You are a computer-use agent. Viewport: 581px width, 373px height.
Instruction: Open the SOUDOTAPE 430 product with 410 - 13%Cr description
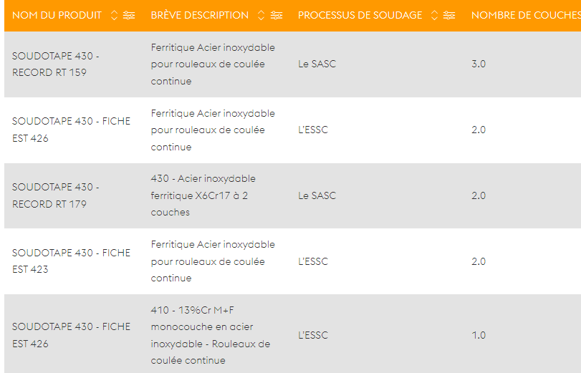click(x=71, y=335)
